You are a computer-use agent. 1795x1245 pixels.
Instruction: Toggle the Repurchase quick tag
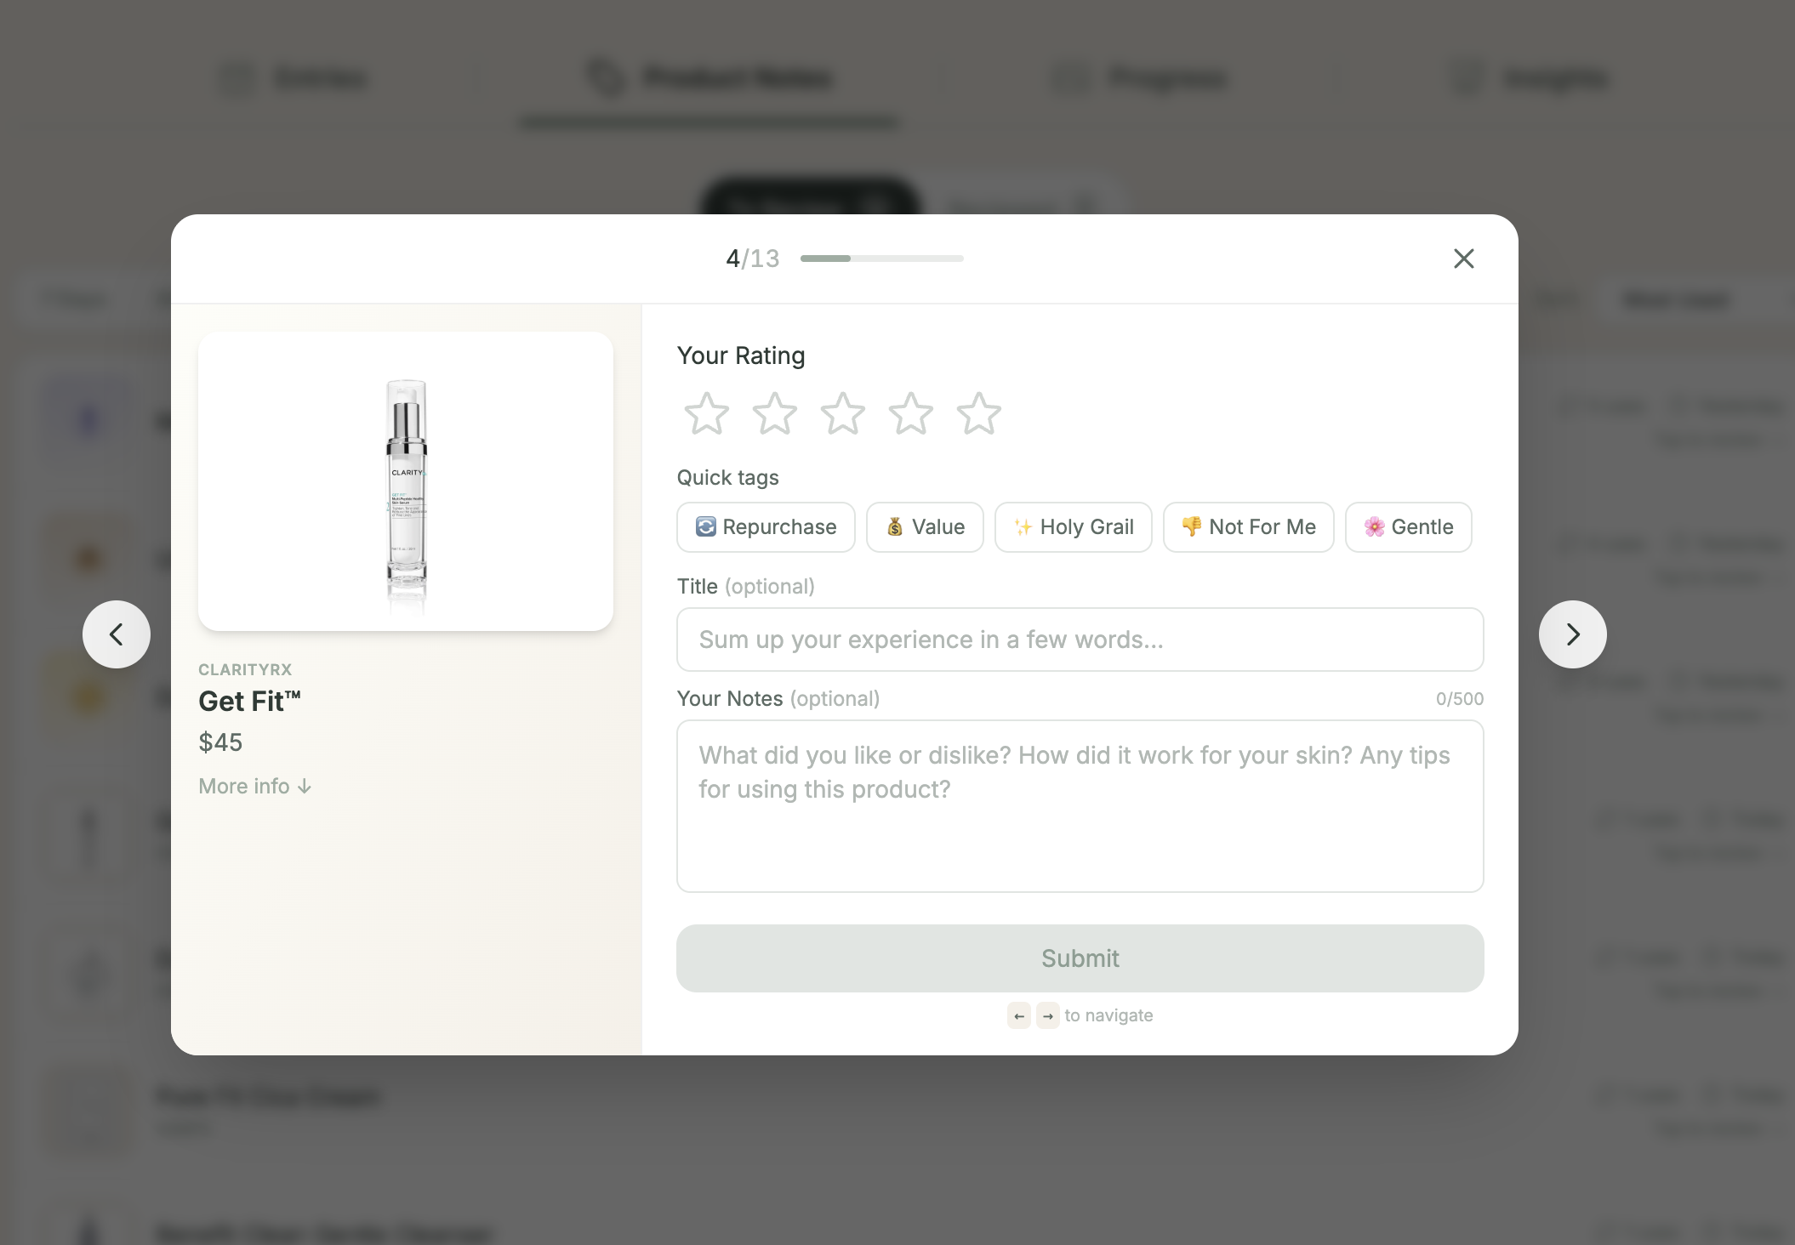point(765,526)
